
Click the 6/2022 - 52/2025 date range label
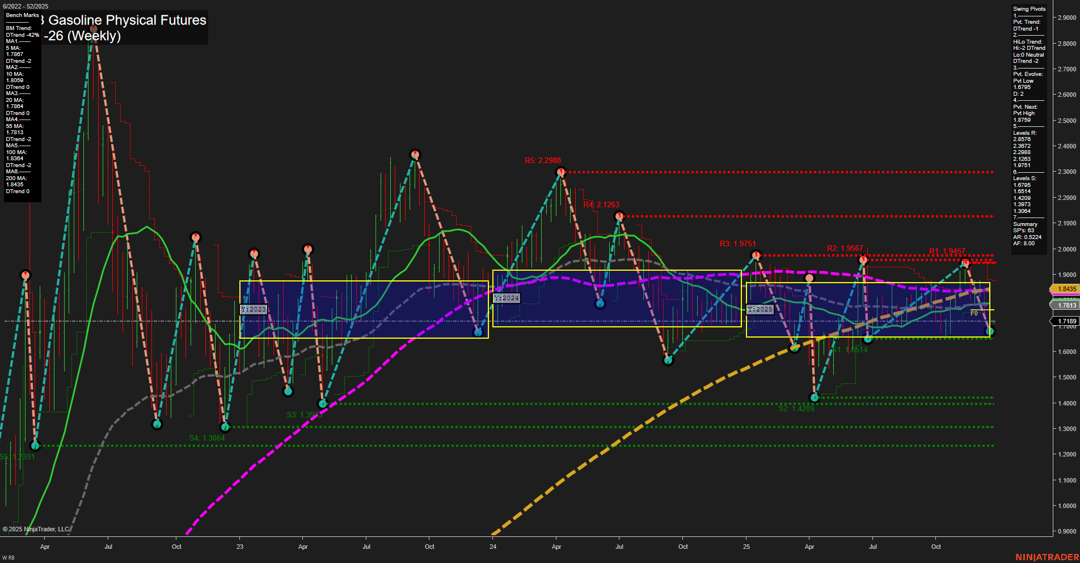tap(26, 7)
